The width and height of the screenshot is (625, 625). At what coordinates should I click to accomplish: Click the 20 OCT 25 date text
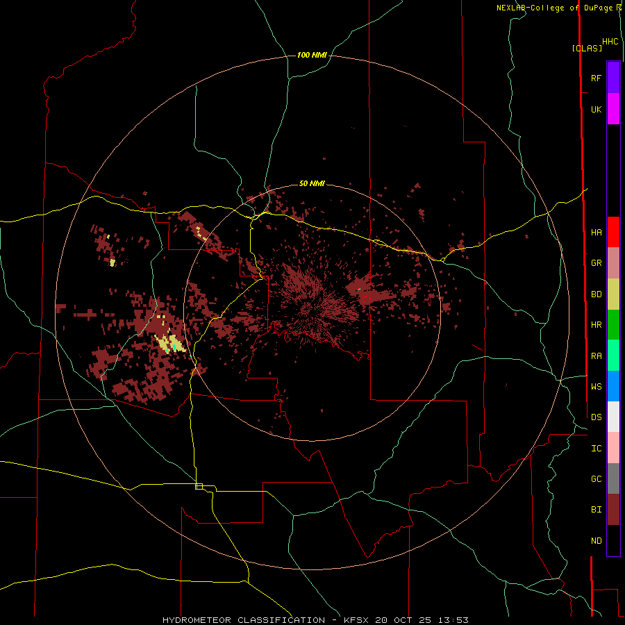tap(403, 620)
